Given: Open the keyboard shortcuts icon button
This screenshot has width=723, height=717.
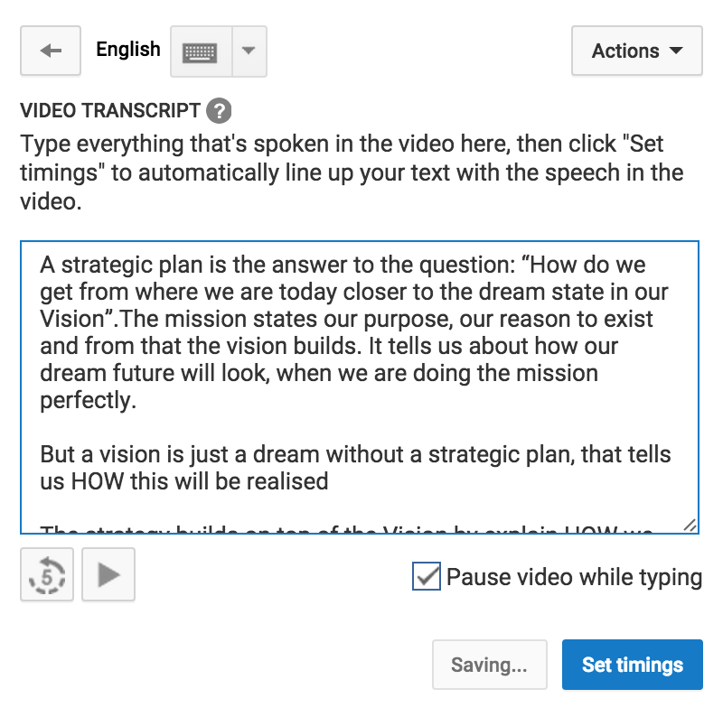Looking at the screenshot, I should (201, 51).
